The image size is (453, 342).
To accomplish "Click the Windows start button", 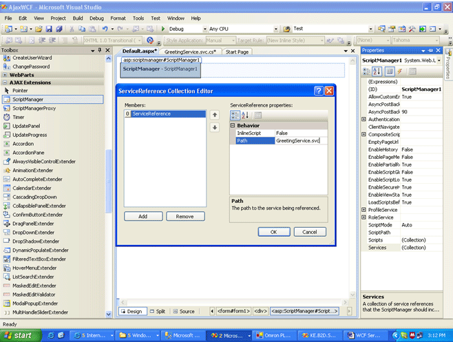I will (x=19, y=335).
